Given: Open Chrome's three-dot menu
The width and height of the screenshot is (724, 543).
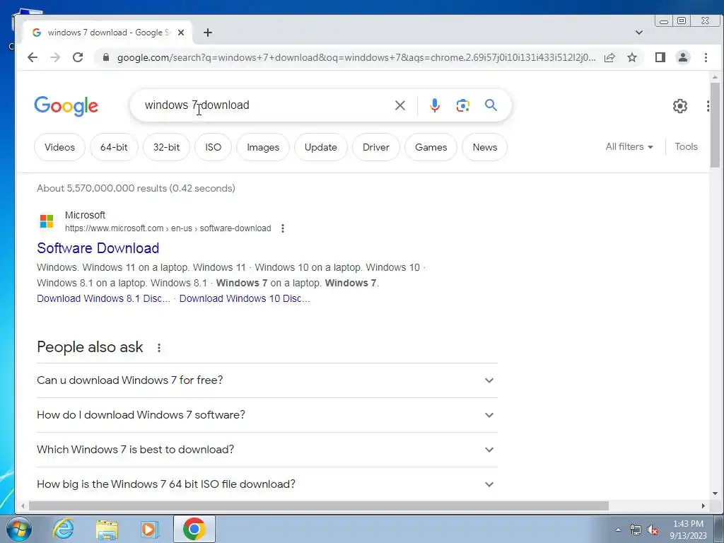Looking at the screenshot, I should click(x=706, y=57).
